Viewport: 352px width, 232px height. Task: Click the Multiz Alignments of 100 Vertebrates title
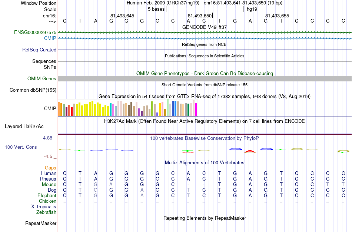[205, 163]
